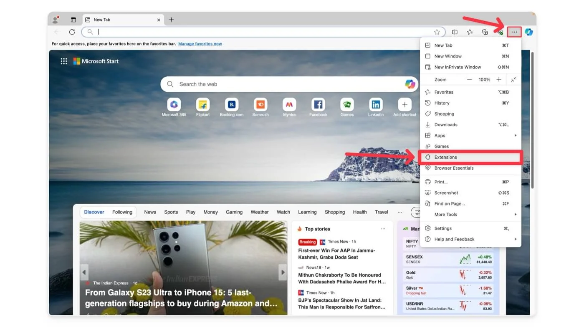The height and width of the screenshot is (328, 584).
Task: Open the Collections toolbar icon
Action: coord(485,32)
